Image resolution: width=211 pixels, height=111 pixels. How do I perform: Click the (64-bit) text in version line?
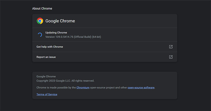[96, 37]
